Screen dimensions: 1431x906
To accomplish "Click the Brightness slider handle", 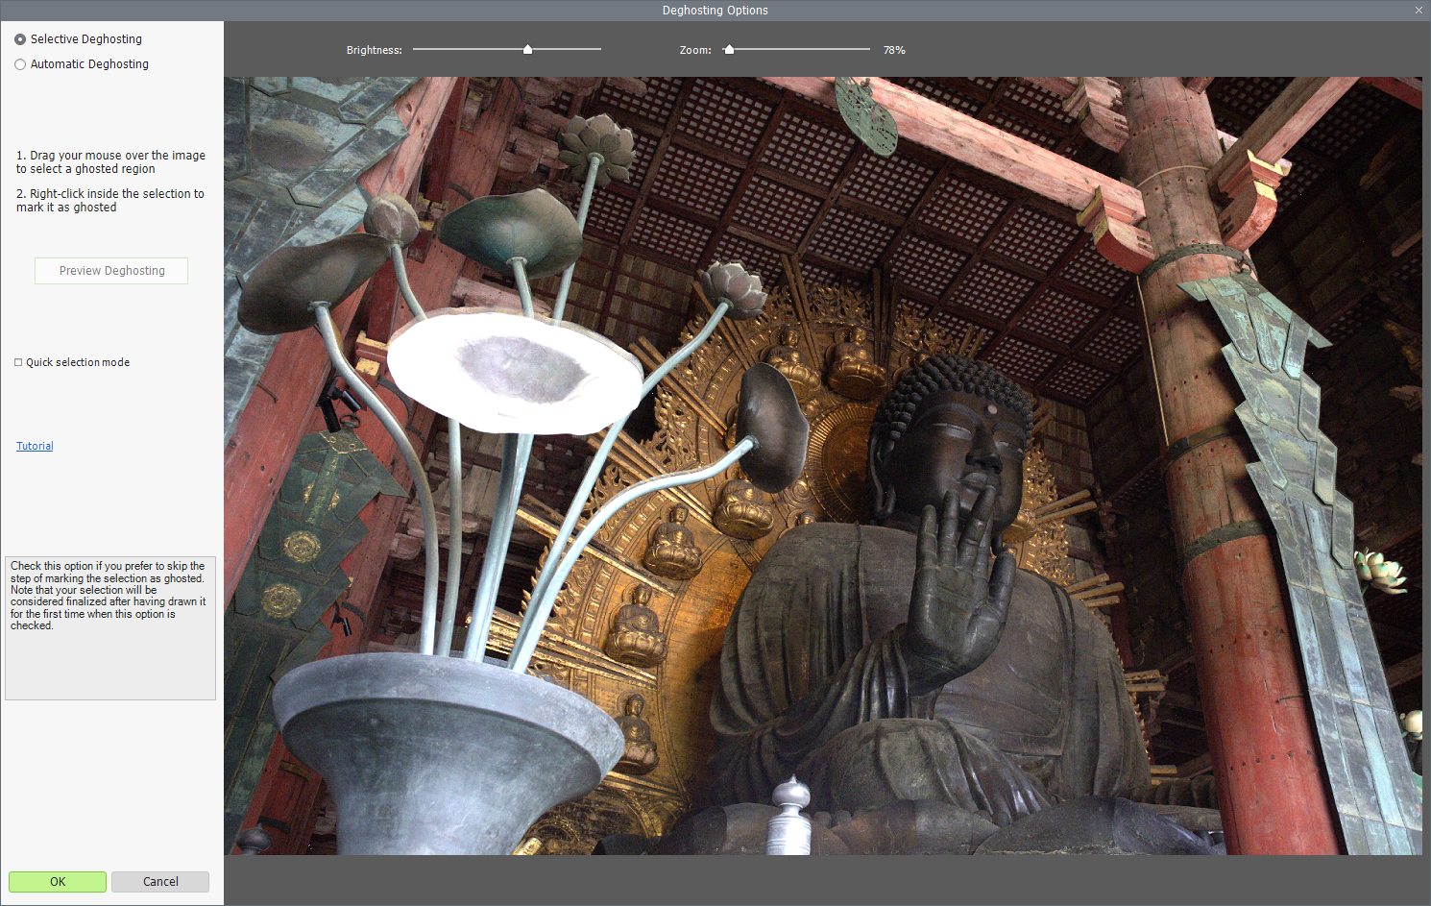I will tap(527, 49).
